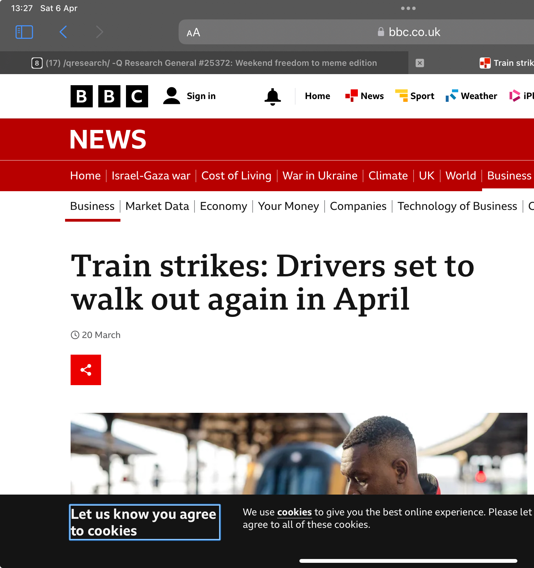Tap the article photo of the man
534x568 pixels.
click(299, 453)
